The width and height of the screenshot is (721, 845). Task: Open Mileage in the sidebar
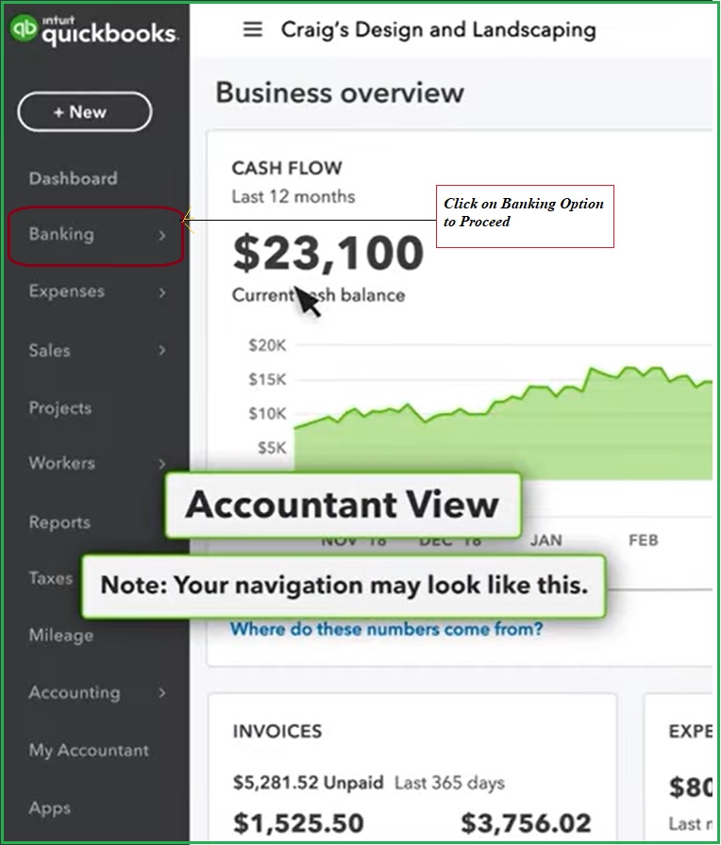tap(61, 636)
